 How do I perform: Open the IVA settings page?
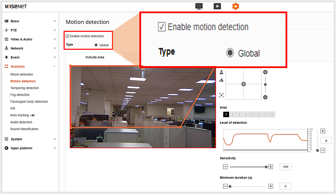(13, 108)
